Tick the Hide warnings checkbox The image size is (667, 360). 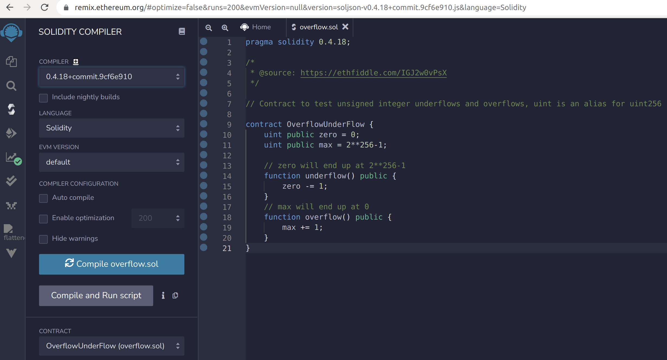tap(43, 239)
